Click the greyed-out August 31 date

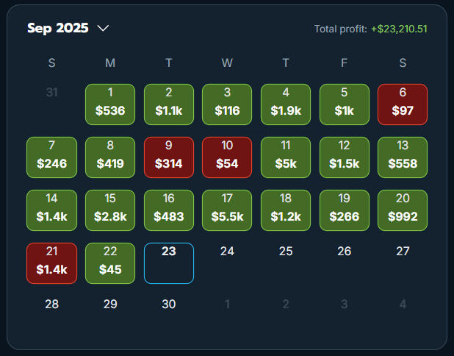click(x=51, y=93)
